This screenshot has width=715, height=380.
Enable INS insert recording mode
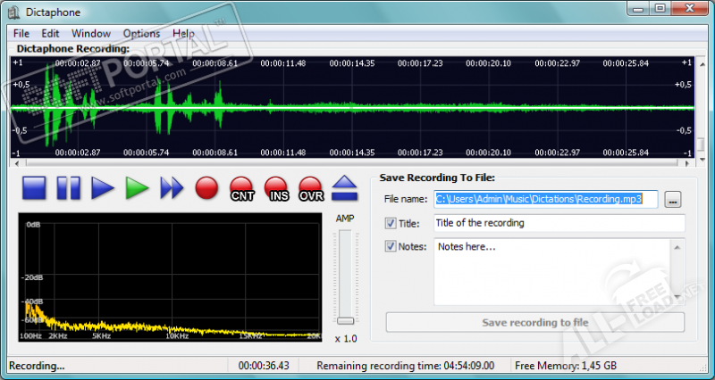click(x=276, y=188)
